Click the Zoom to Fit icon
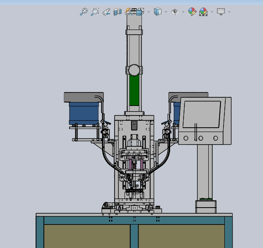Viewport: 263px width, 248px height. (x=83, y=12)
